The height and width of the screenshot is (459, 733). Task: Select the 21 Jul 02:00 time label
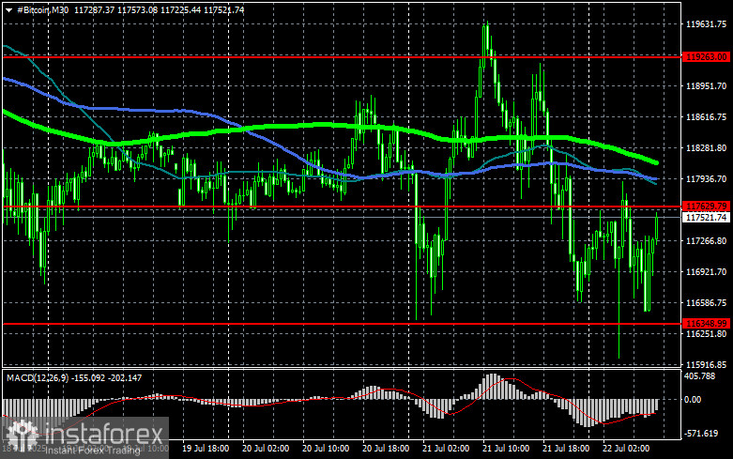pos(446,449)
